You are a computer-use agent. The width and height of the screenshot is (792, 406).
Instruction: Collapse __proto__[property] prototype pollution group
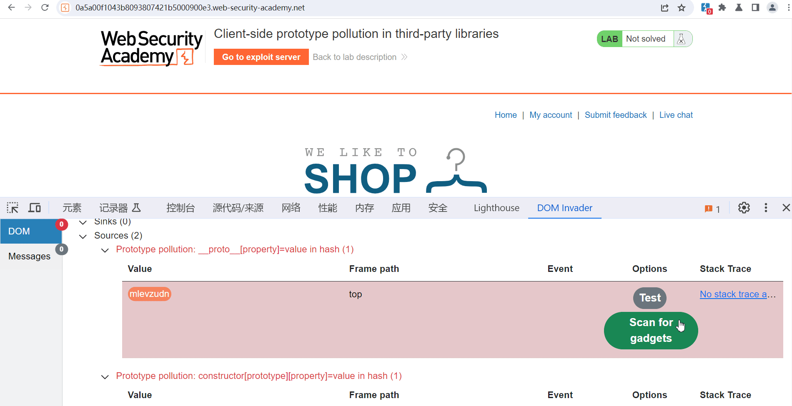tap(105, 250)
